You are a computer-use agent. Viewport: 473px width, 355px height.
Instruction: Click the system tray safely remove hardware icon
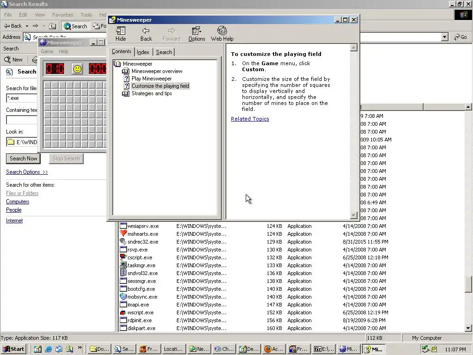(425, 349)
